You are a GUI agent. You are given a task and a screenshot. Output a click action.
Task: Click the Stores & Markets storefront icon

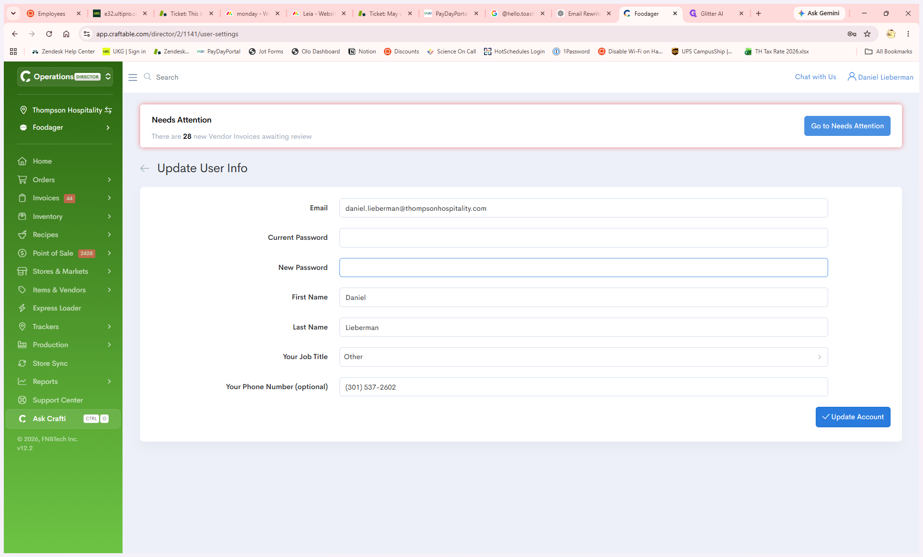(22, 271)
